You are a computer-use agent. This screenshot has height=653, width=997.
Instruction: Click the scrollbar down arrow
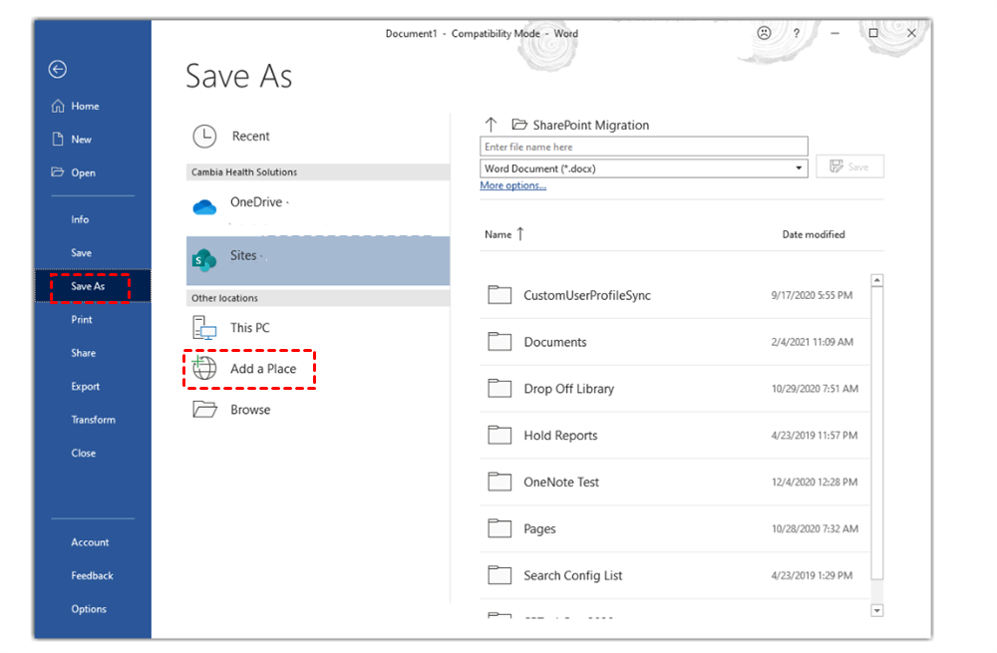(877, 611)
